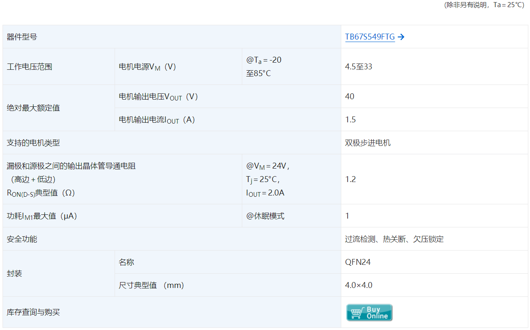Screen dimensions: 530x330
Task: Open the TB67S549FTG product page link
Action: tap(369, 37)
